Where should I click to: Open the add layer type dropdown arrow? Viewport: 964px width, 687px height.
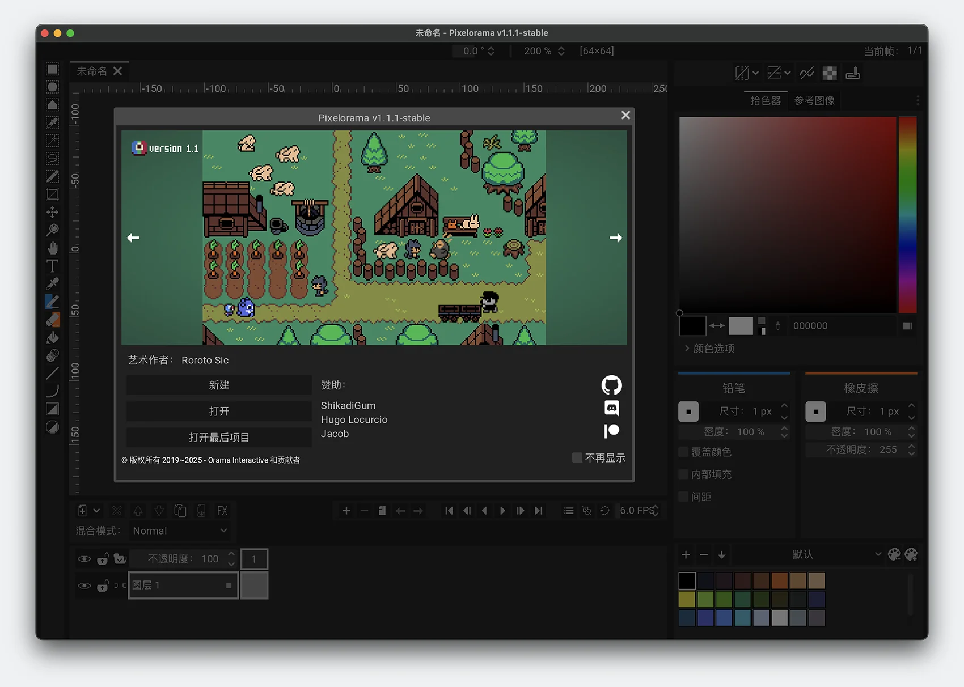tap(96, 511)
